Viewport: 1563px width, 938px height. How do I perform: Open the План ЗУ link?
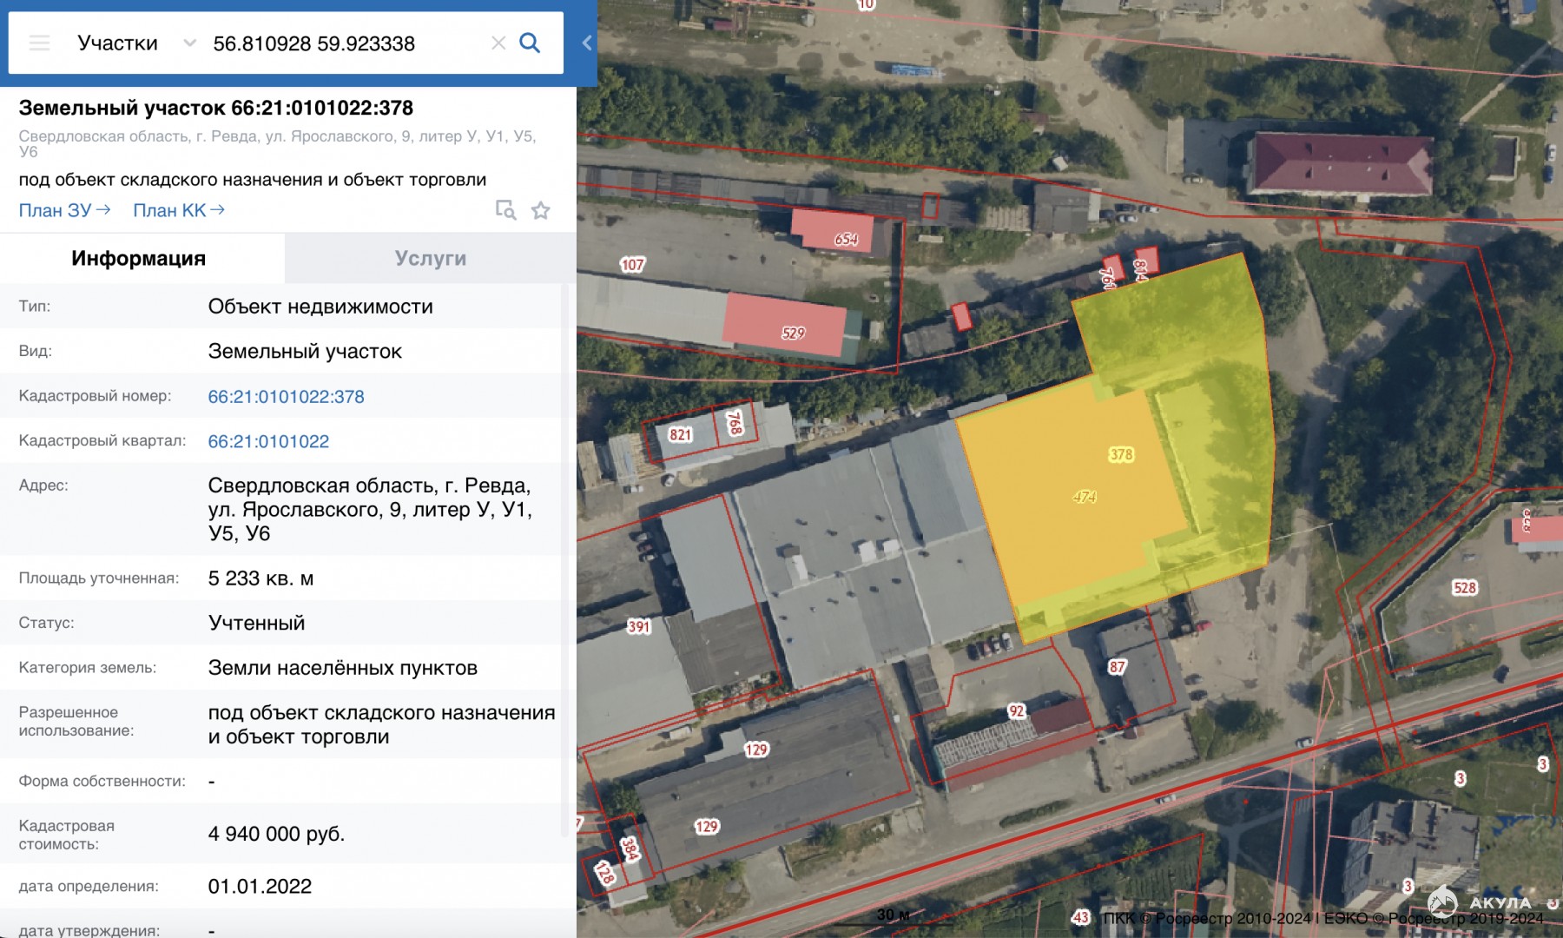click(x=64, y=210)
